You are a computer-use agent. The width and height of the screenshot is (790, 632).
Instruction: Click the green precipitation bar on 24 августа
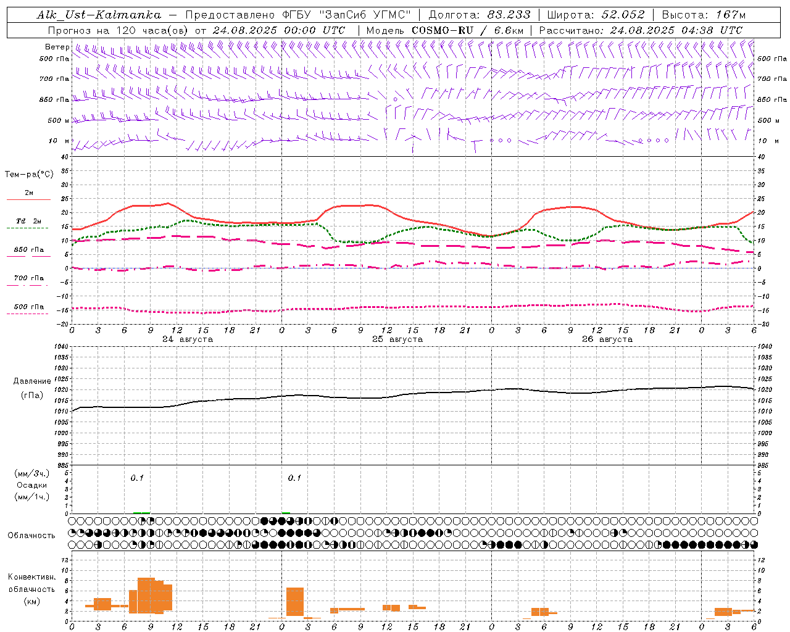point(141,512)
